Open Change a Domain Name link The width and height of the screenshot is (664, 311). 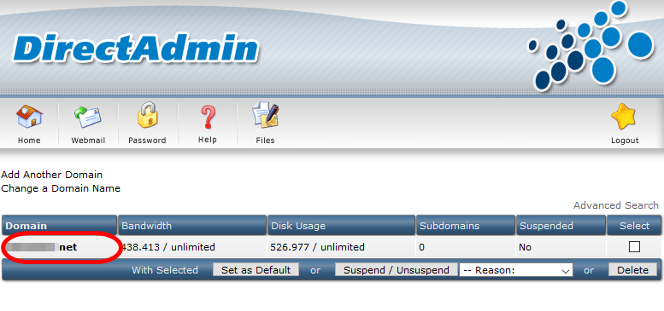point(61,188)
